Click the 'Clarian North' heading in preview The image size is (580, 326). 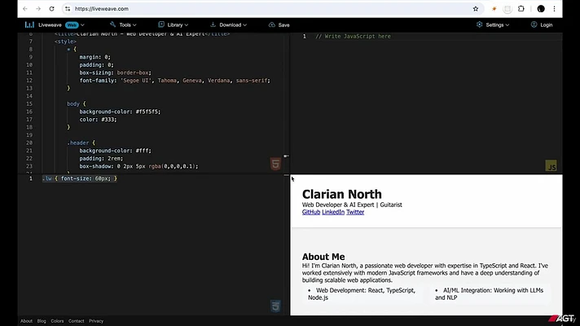coord(342,194)
